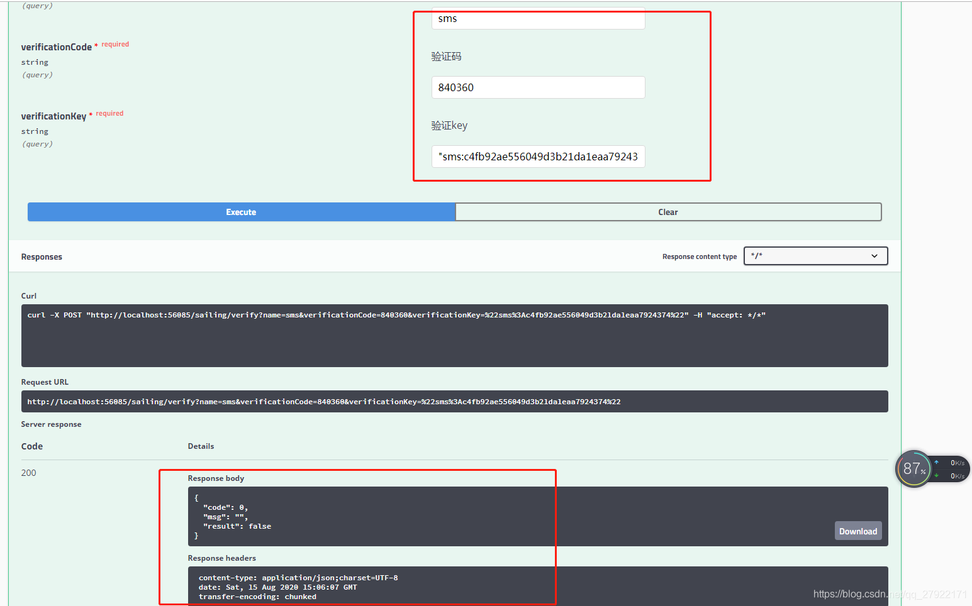
Task: Click the Clear button
Action: coord(668,212)
